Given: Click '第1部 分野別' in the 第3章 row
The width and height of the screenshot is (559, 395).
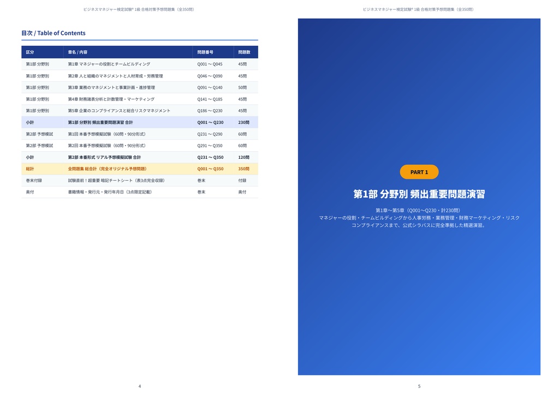Looking at the screenshot, I should pyautogui.click(x=38, y=87).
